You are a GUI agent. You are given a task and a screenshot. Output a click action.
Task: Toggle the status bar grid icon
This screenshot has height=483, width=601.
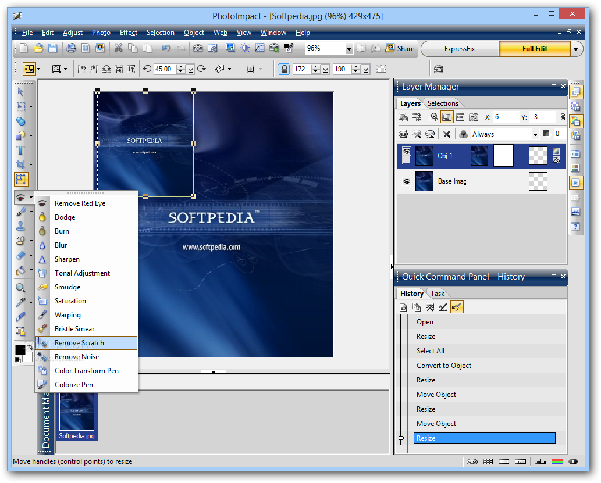[488, 461]
